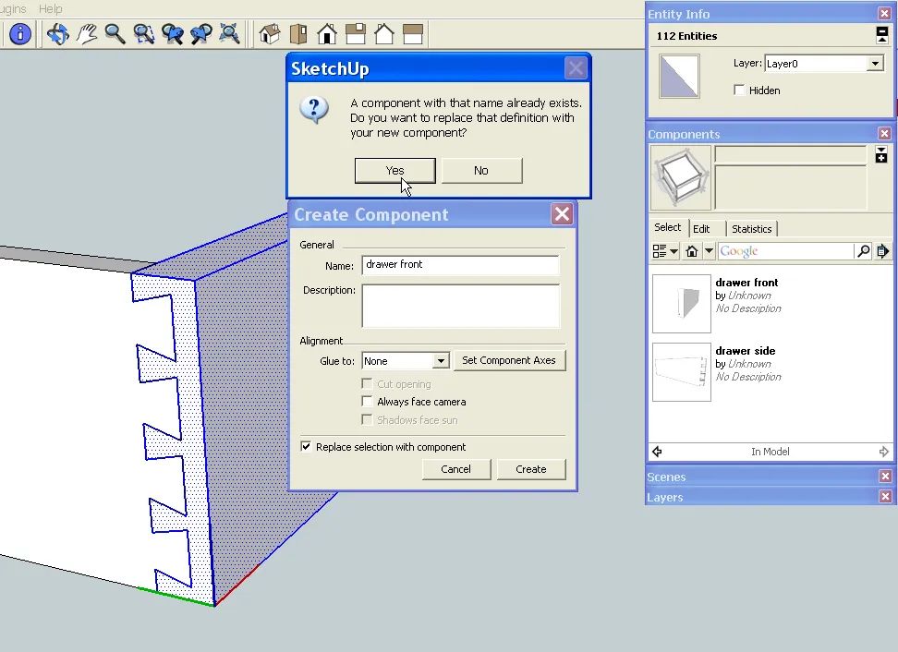
Task: Click Yes to replace definition
Action: click(x=395, y=171)
